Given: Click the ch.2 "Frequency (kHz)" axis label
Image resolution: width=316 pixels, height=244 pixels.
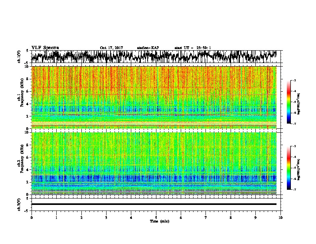Looking at the screenshot, I should 22,159.
